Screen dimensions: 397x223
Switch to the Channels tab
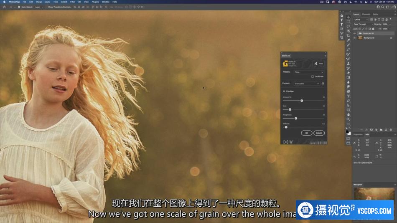point(366,15)
